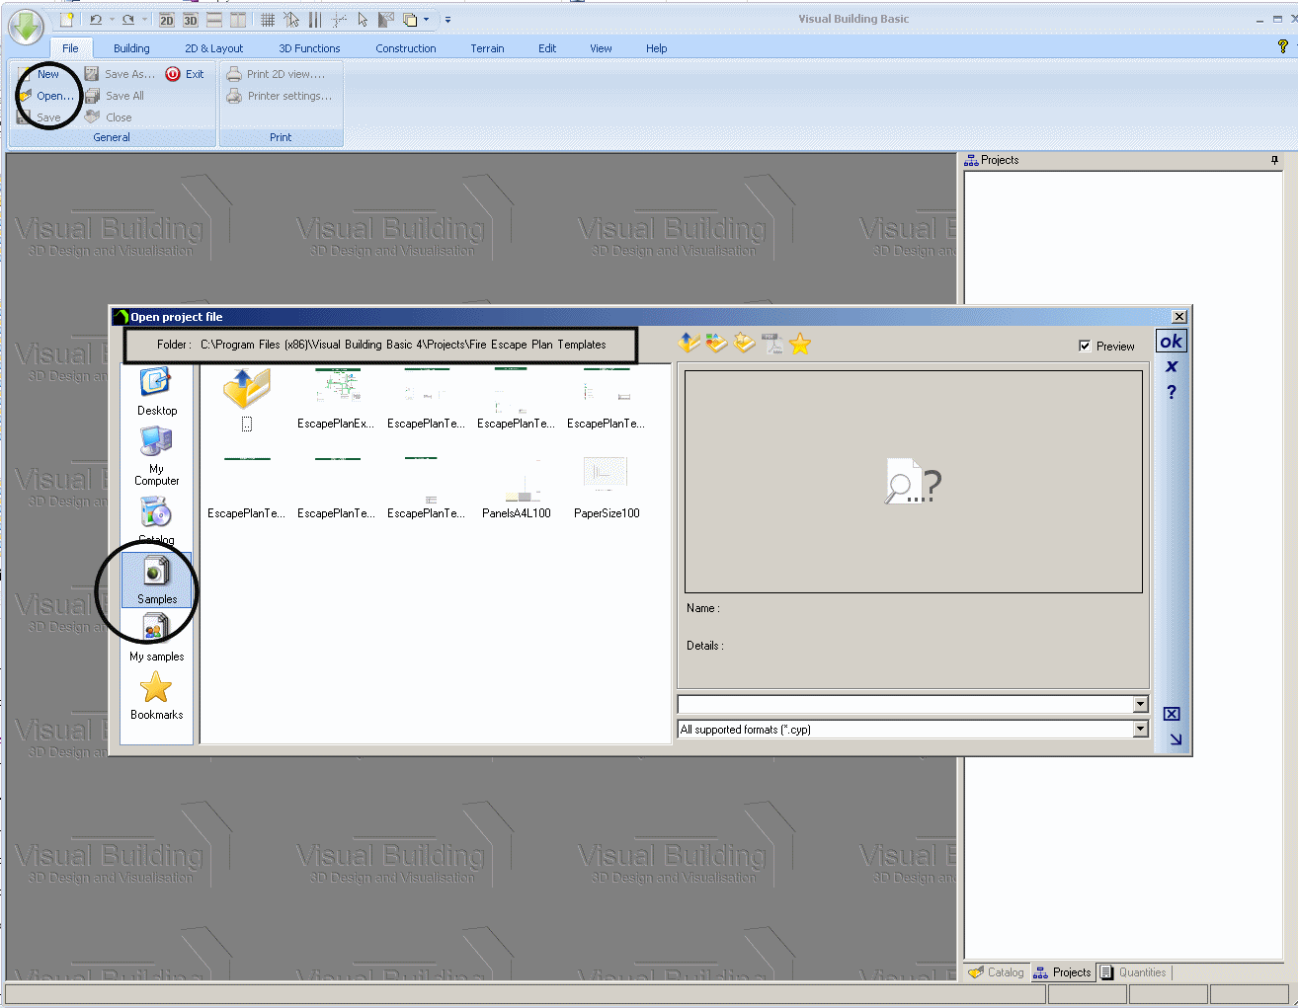This screenshot has height=1008, width=1298.
Task: Expand All supported formats dropdown arrow
Action: coord(1141,729)
